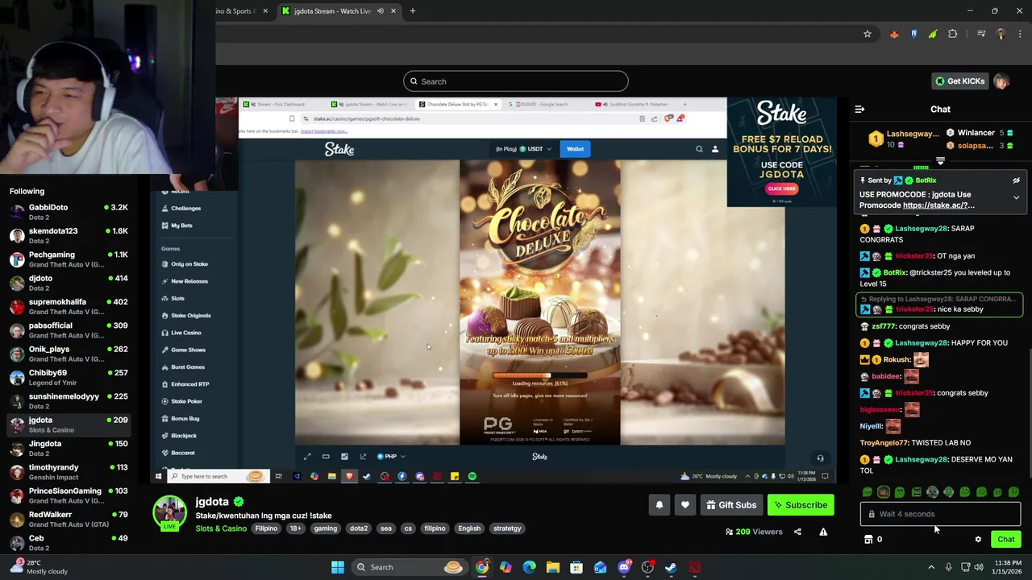Open weather widget showing 28°C
Image resolution: width=1032 pixels, height=580 pixels.
point(37,567)
